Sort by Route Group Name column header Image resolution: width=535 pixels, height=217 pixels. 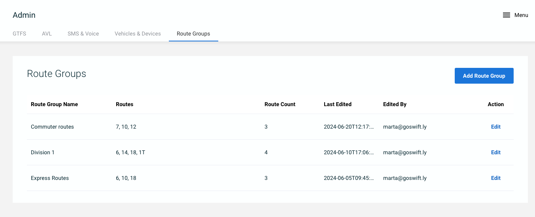(x=54, y=104)
